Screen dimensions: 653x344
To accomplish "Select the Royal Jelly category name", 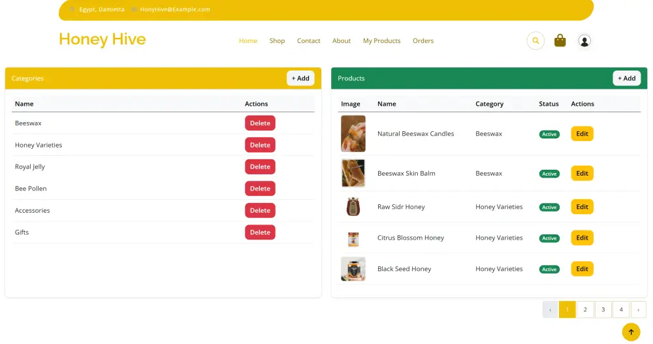I will 29,166.
